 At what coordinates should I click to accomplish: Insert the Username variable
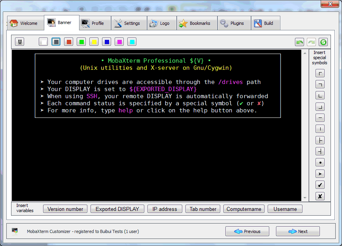coord(285,209)
